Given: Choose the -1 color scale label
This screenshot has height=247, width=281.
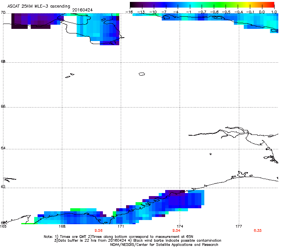Looking at the screenshot, I should pyautogui.click(x=189, y=12).
